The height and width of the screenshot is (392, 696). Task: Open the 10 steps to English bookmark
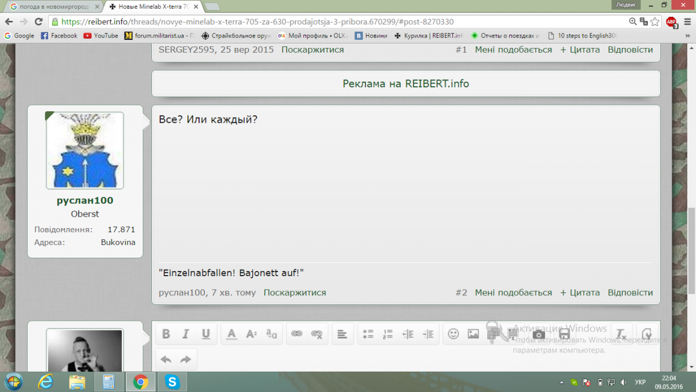click(583, 35)
